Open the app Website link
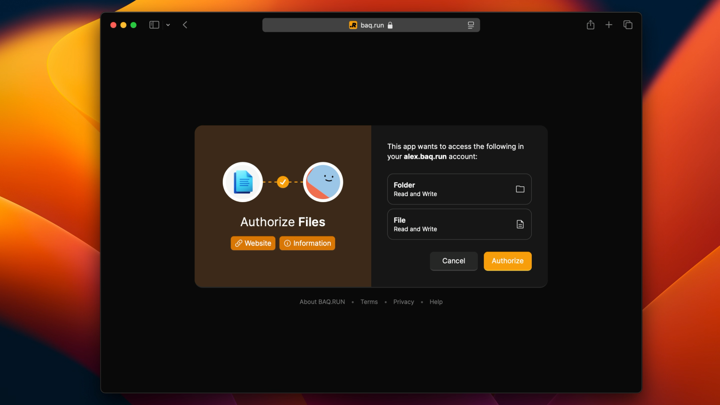Screen dimensions: 720x405 point(253,243)
